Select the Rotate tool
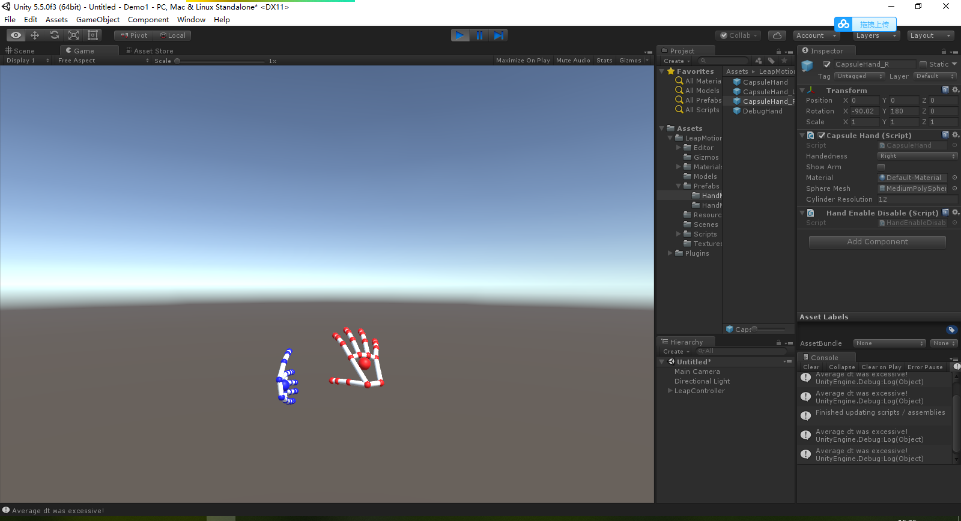961x521 pixels. (54, 35)
